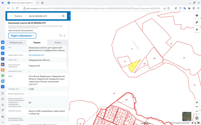
Task: Zoom out the map with minus
Action: [197, 111]
